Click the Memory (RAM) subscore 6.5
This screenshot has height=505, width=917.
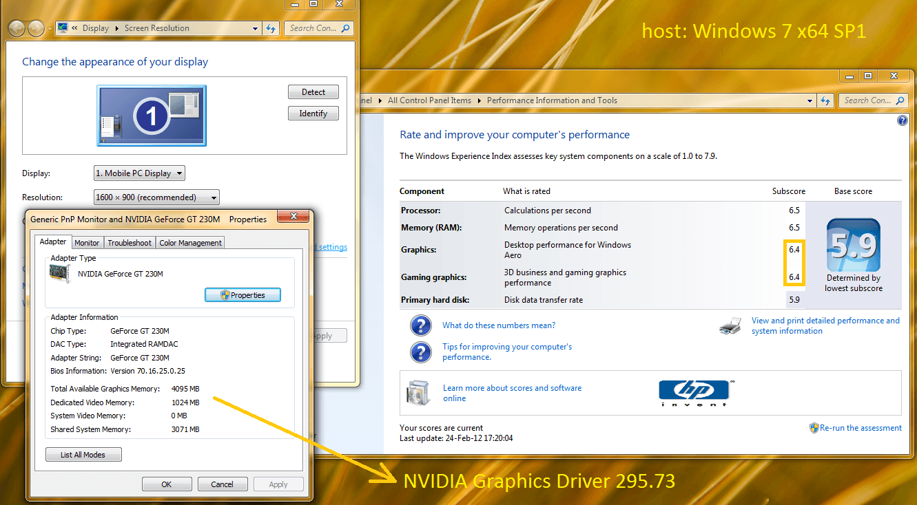coord(794,228)
